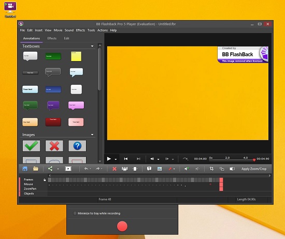This screenshot has height=239, width=285.
Task: Toggle the Frames track lock icon
Action: pyautogui.click(x=45, y=180)
